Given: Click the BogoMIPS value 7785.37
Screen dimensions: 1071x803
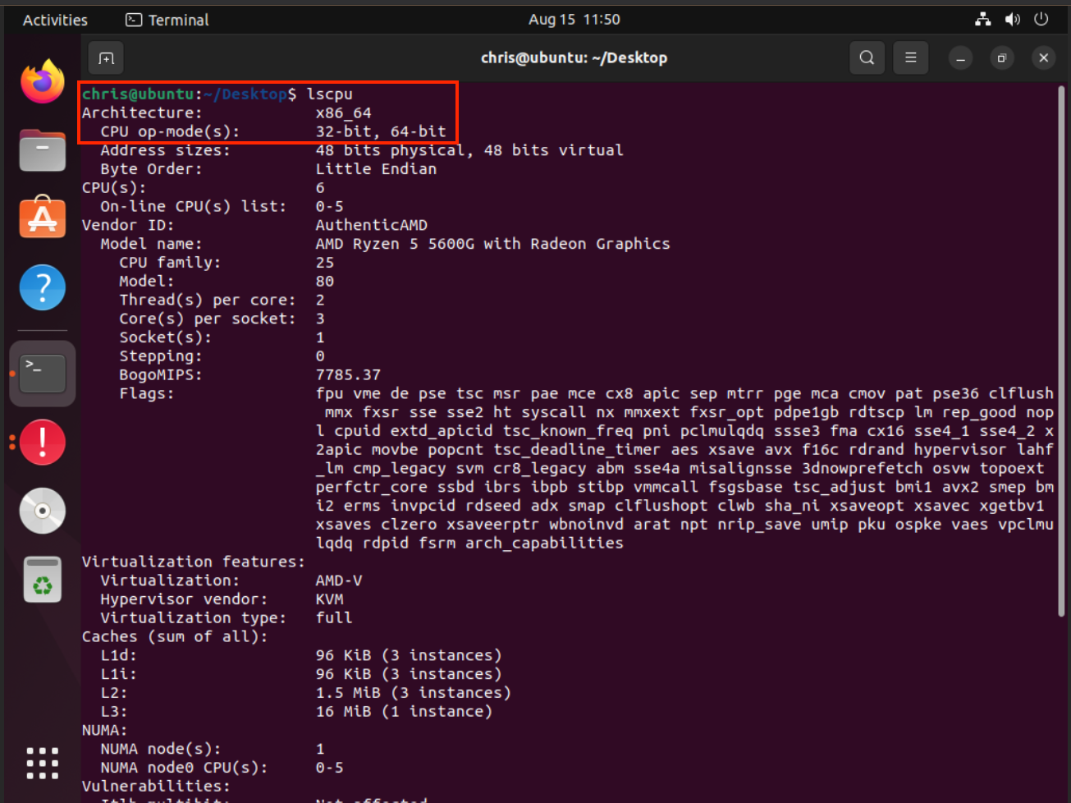Looking at the screenshot, I should (x=348, y=375).
